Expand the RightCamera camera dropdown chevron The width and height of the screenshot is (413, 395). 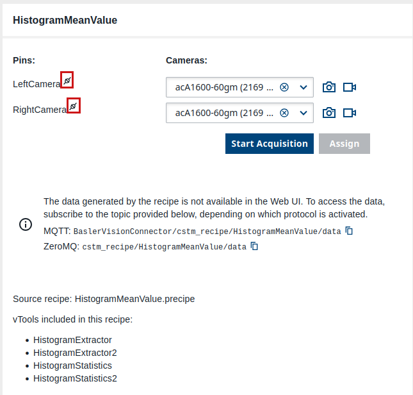point(304,113)
